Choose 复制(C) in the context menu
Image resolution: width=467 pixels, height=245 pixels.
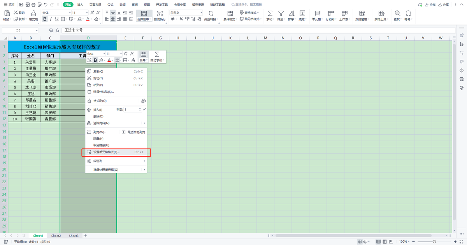116,71
